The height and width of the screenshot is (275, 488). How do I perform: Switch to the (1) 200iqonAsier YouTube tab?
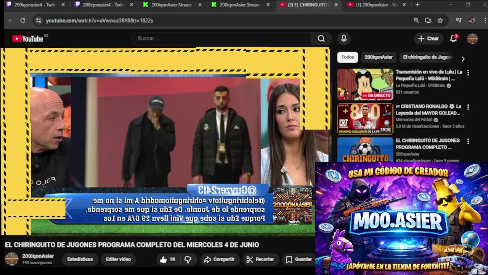[376, 5]
